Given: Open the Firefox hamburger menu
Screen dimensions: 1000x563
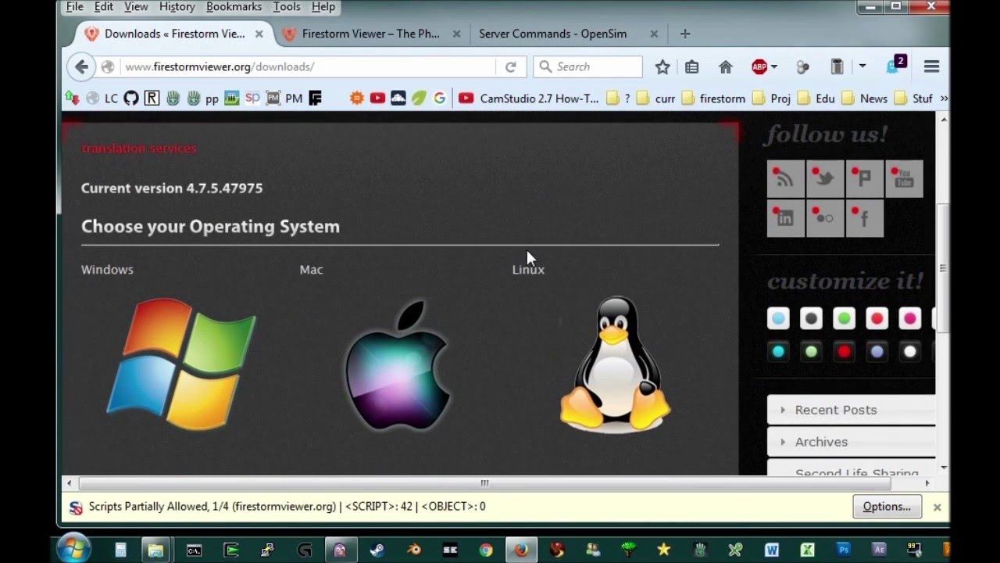Looking at the screenshot, I should pos(931,67).
